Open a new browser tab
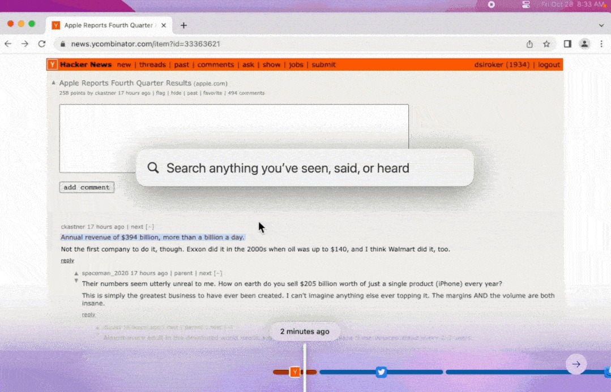 (x=183, y=25)
